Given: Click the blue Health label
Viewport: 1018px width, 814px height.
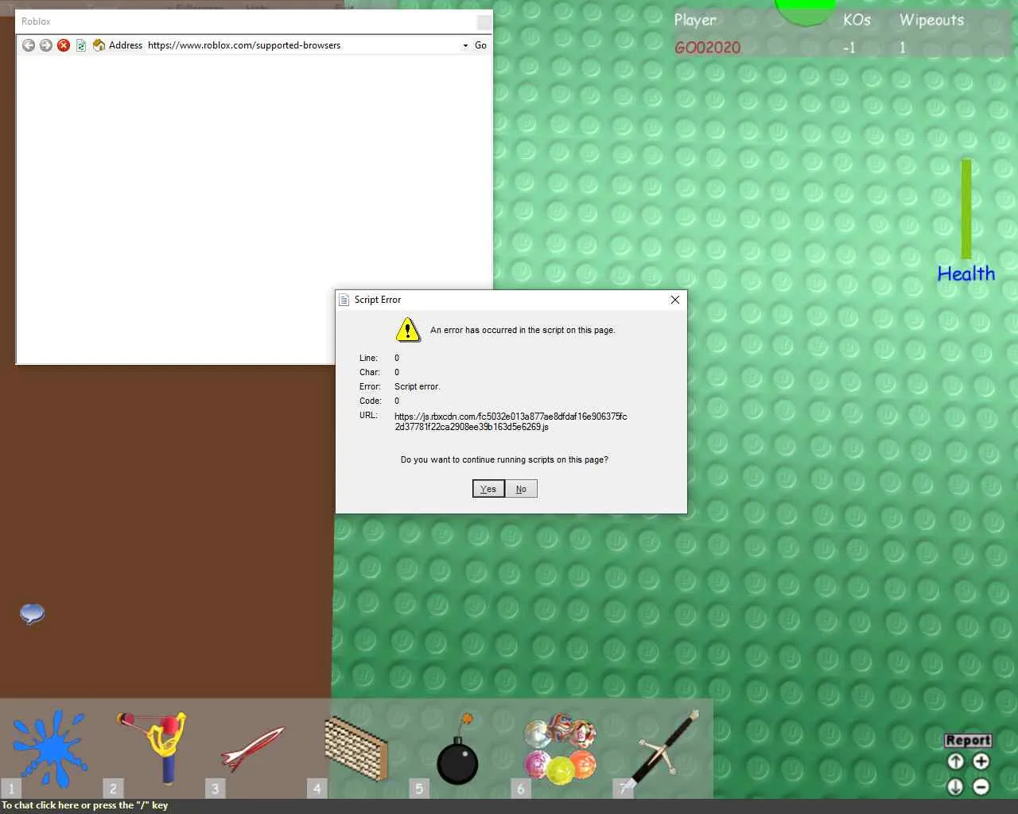Looking at the screenshot, I should 966,273.
